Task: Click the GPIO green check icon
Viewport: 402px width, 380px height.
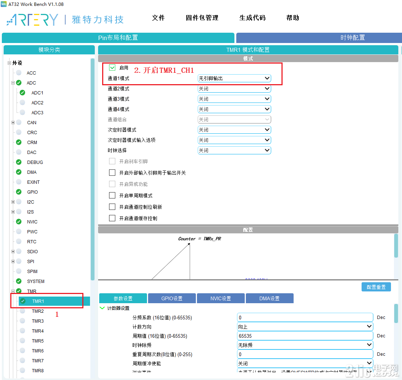Action: [x=19, y=192]
